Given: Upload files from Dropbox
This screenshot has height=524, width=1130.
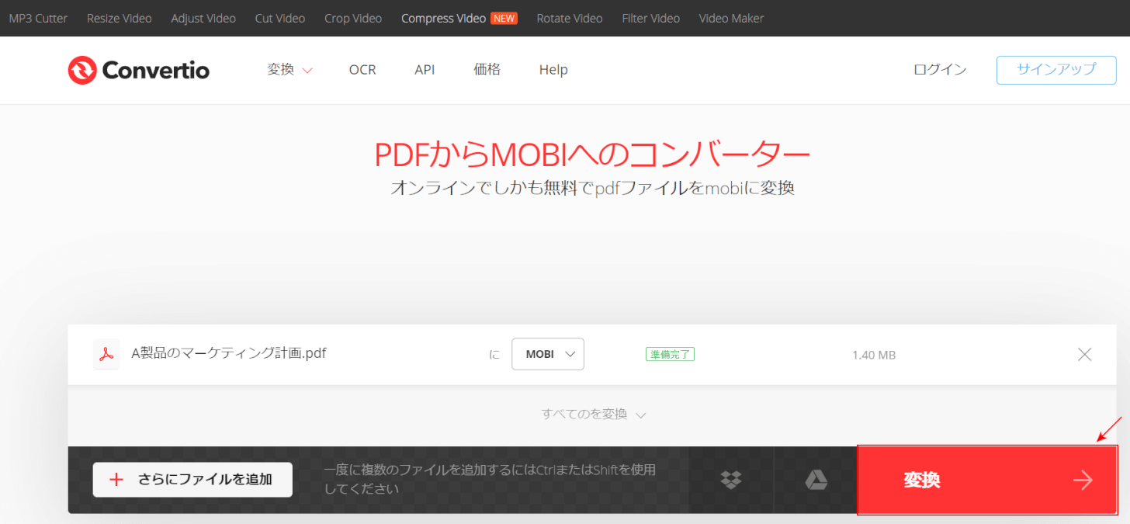Looking at the screenshot, I should 730,480.
